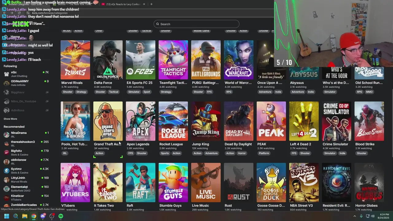Open Goose Goose Duck thumbnail
This screenshot has width=393, height=221.
271,183
